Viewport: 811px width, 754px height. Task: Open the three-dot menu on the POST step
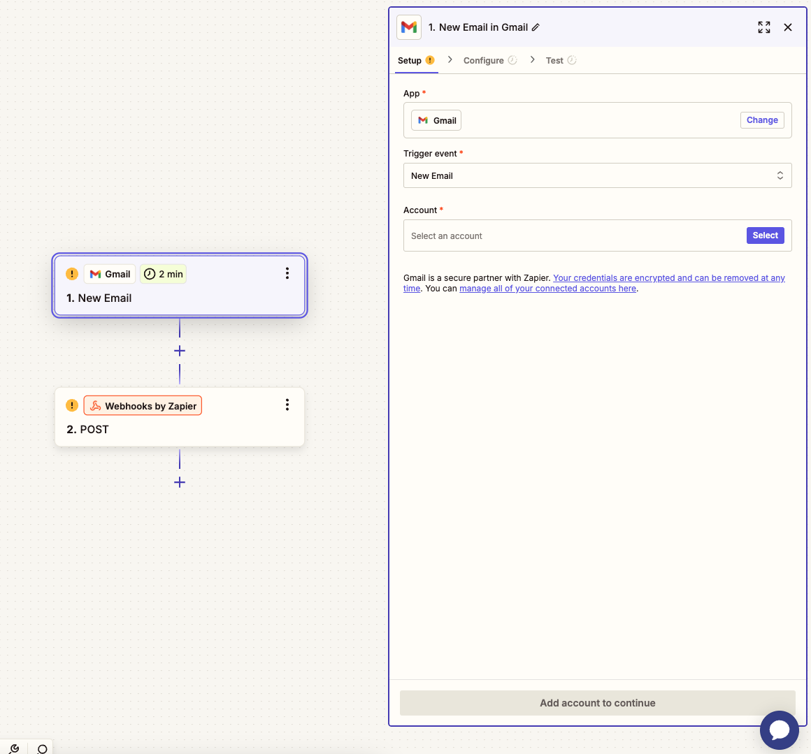click(x=287, y=405)
